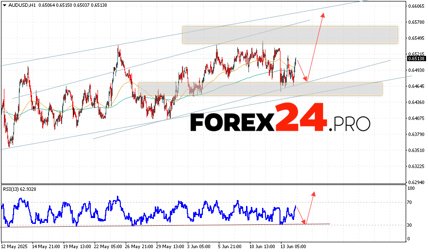The width and height of the screenshot is (428, 252).
Task: Click the 0.66065 price axis label
Action: coord(416,6)
